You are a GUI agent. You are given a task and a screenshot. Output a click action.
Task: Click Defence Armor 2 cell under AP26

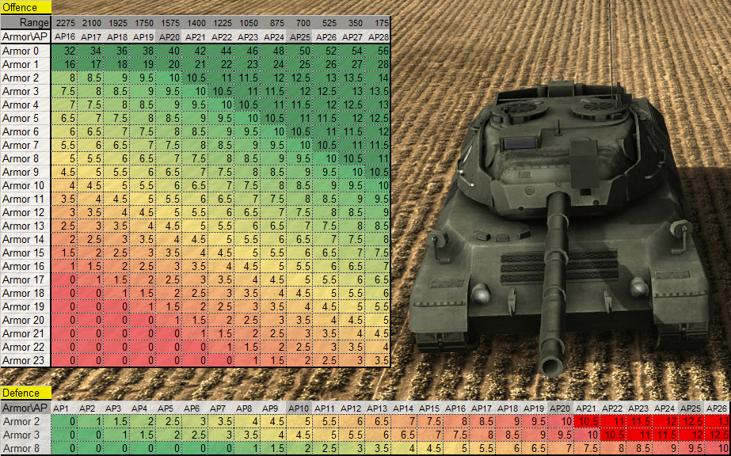tap(717, 421)
